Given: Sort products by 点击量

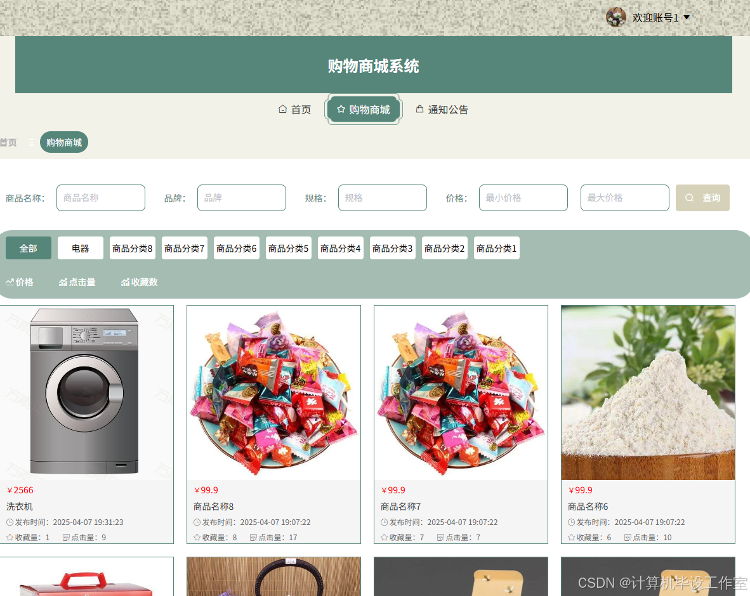Looking at the screenshot, I should [77, 282].
